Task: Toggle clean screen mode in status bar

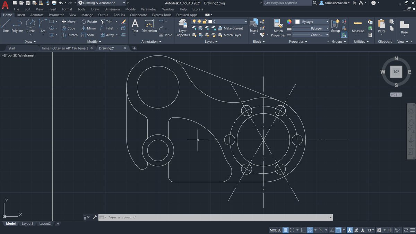Action: pyautogui.click(x=405, y=230)
